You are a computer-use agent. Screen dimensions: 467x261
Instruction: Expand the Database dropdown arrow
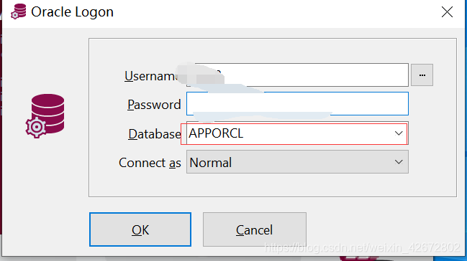[x=399, y=133]
